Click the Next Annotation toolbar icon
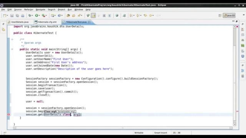The height and width of the screenshot is (138, 246). (x=131, y=15)
